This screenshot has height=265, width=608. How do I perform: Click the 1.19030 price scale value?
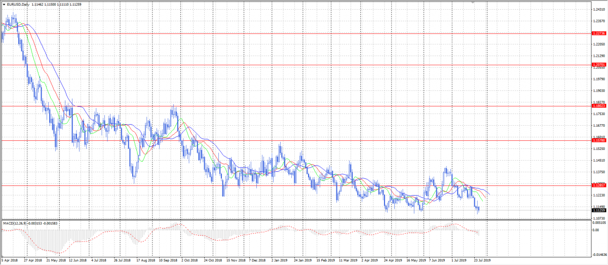[x=599, y=91]
